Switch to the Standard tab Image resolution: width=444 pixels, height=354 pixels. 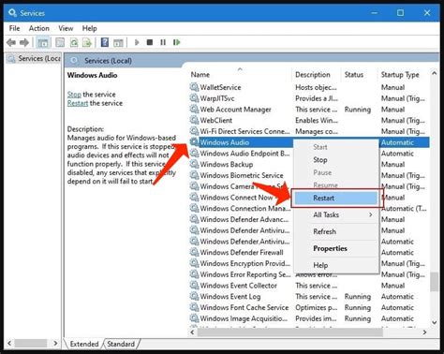click(121, 344)
